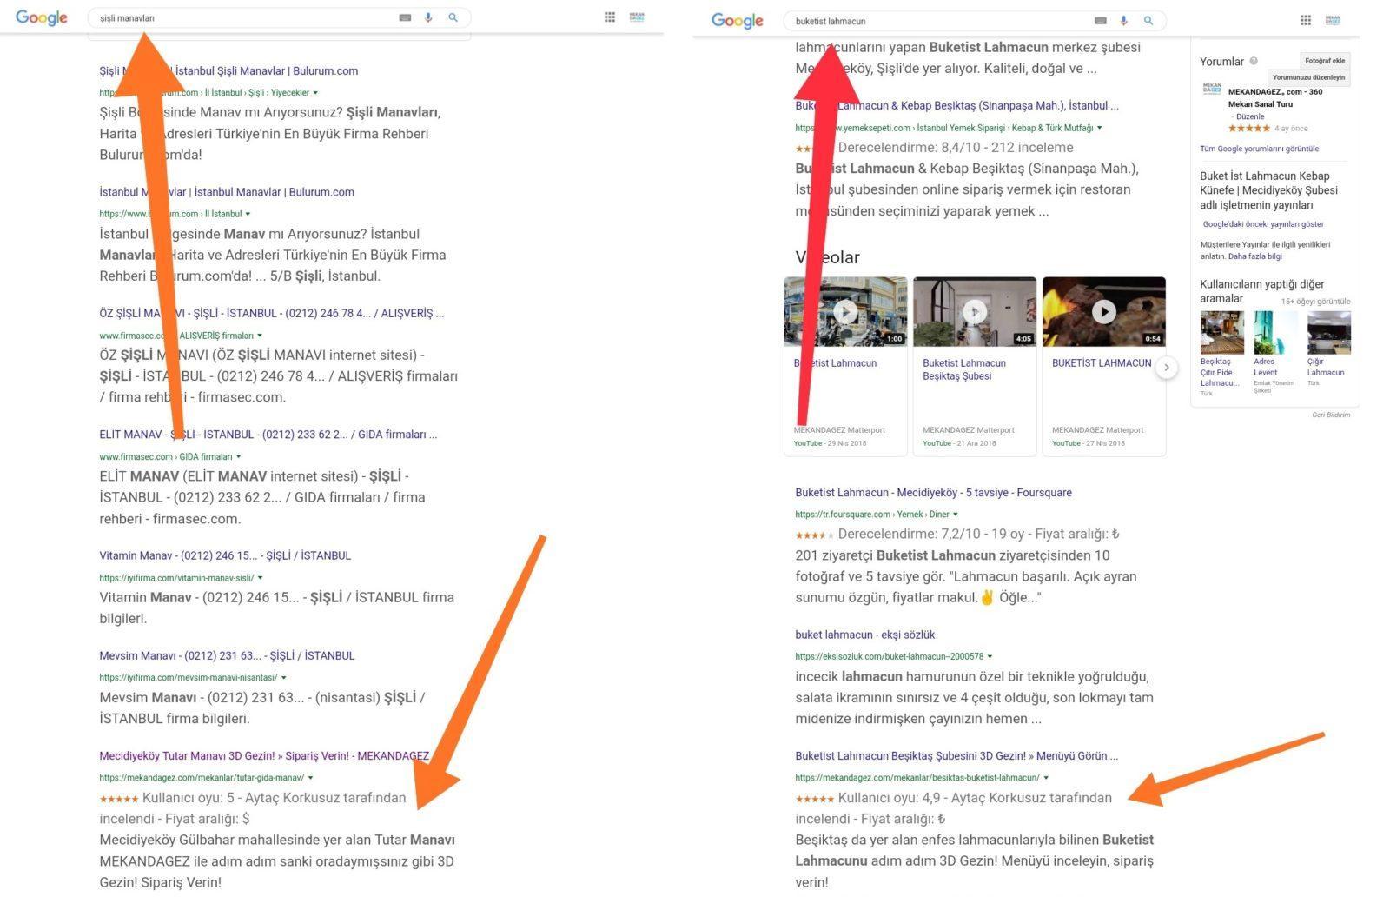Open the ELİT MANAV - ŞİŞLİ - İSTANBUL result
Screen dimensions: 1390x897
pyautogui.click(x=268, y=435)
